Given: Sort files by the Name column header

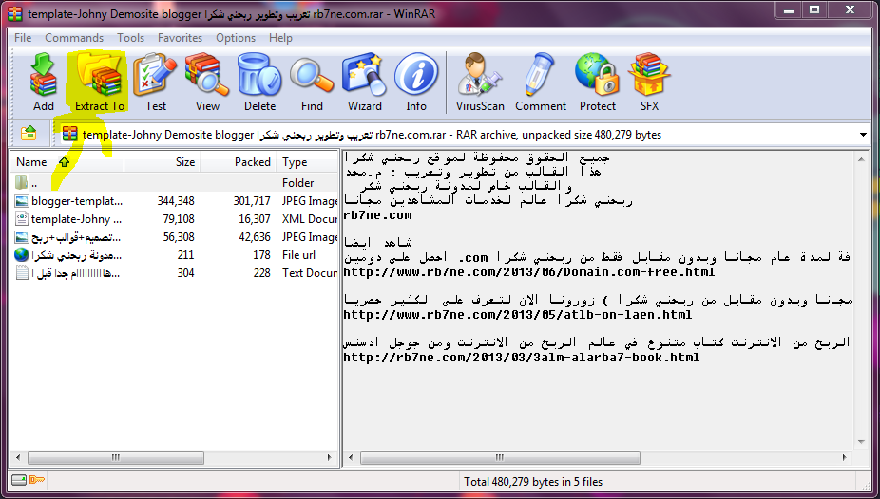Looking at the screenshot, I should click(67, 162).
